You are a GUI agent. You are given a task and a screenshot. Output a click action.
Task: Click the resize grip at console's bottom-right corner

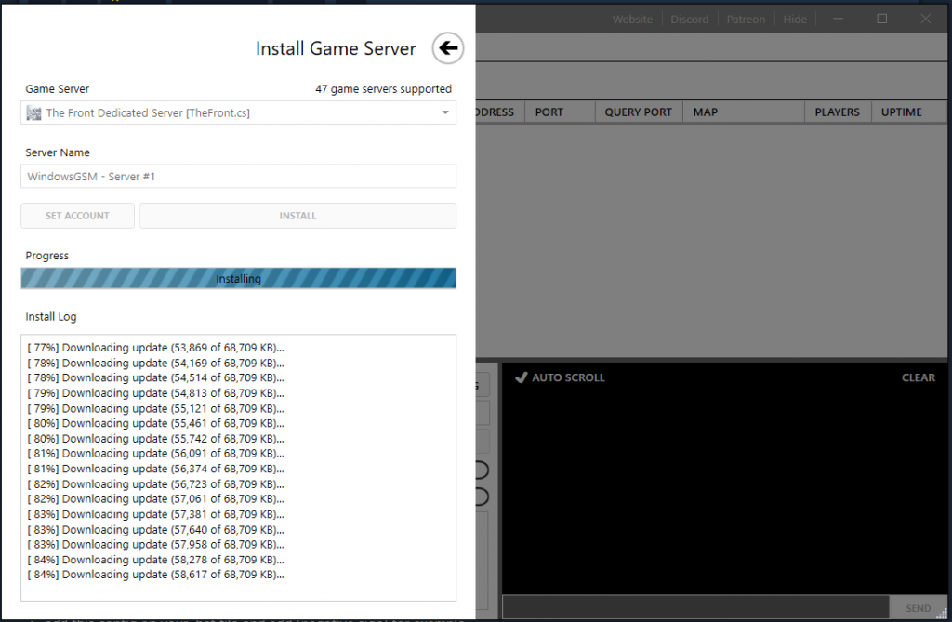943,615
